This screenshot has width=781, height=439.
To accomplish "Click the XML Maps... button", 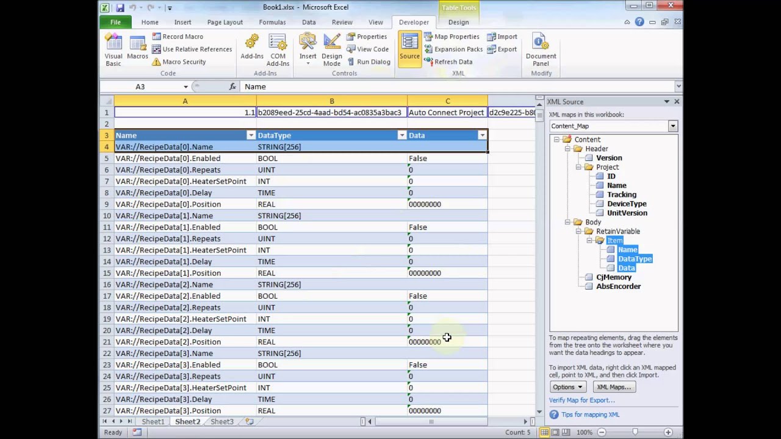I will click(x=614, y=387).
